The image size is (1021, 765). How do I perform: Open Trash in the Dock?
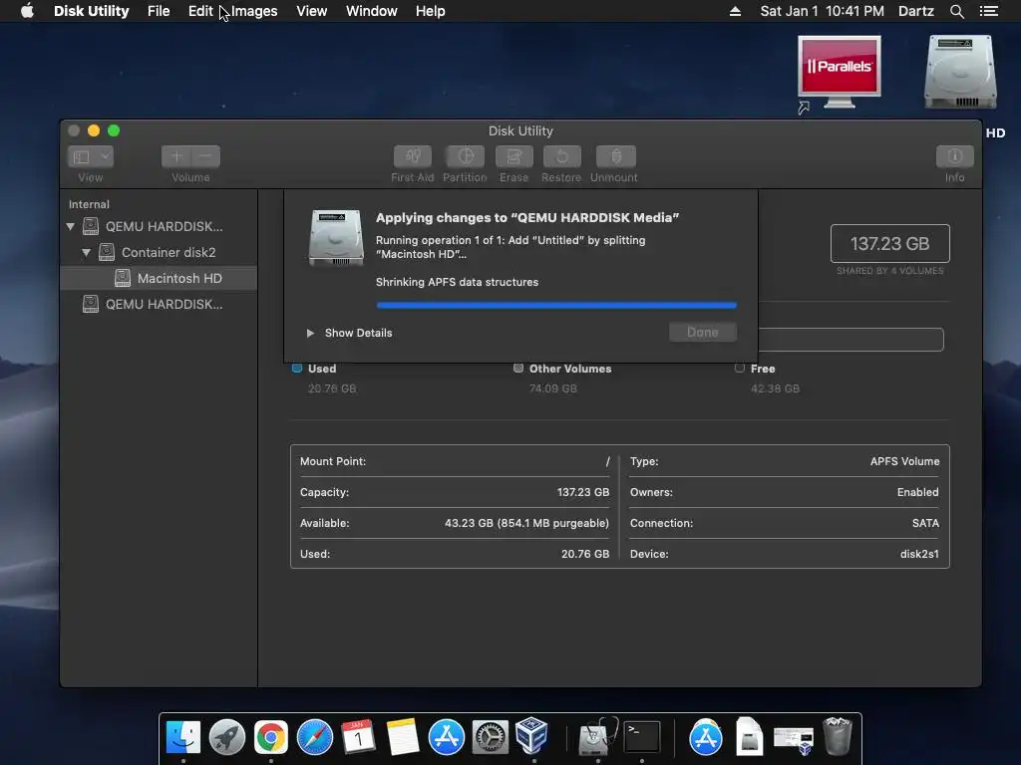pyautogui.click(x=838, y=736)
